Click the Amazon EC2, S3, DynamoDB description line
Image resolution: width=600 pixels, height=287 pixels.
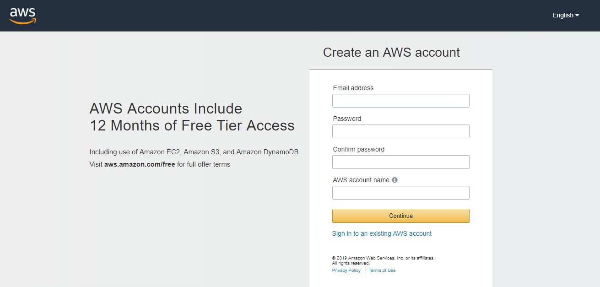(194, 152)
